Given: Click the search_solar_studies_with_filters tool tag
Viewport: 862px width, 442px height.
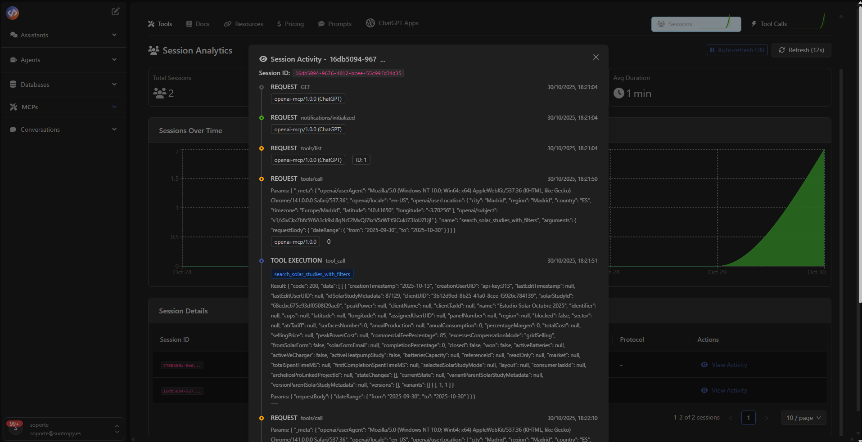Looking at the screenshot, I should click(312, 274).
